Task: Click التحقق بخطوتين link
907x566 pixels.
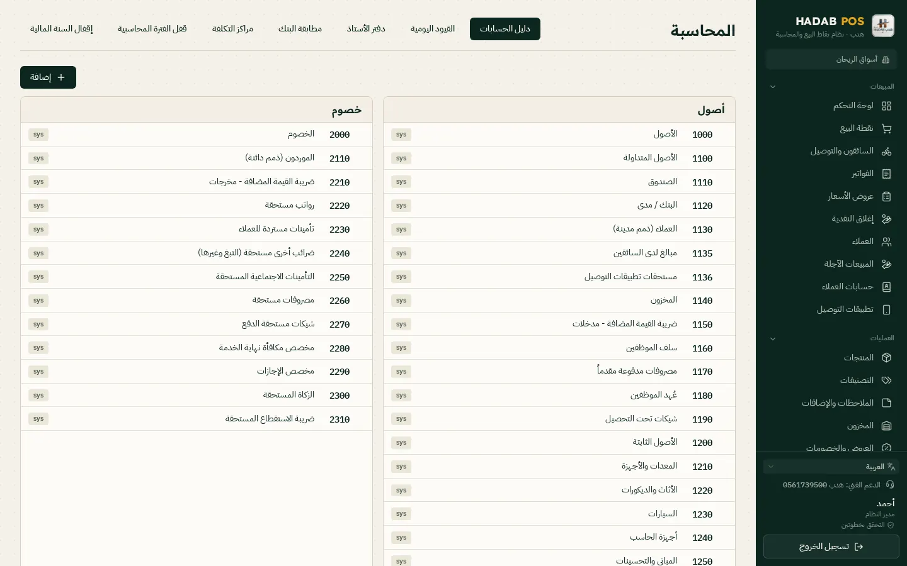Action: pos(867,525)
